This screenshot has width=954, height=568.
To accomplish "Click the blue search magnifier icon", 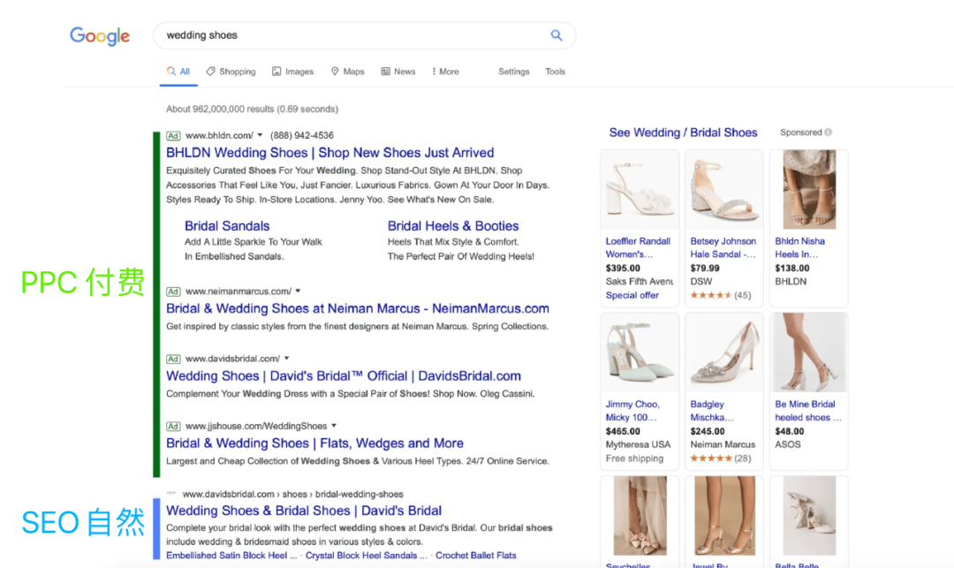I will click(556, 35).
